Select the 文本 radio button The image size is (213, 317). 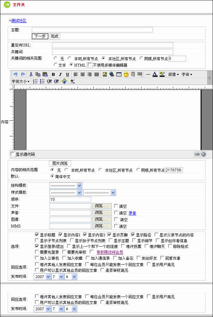tap(55, 65)
